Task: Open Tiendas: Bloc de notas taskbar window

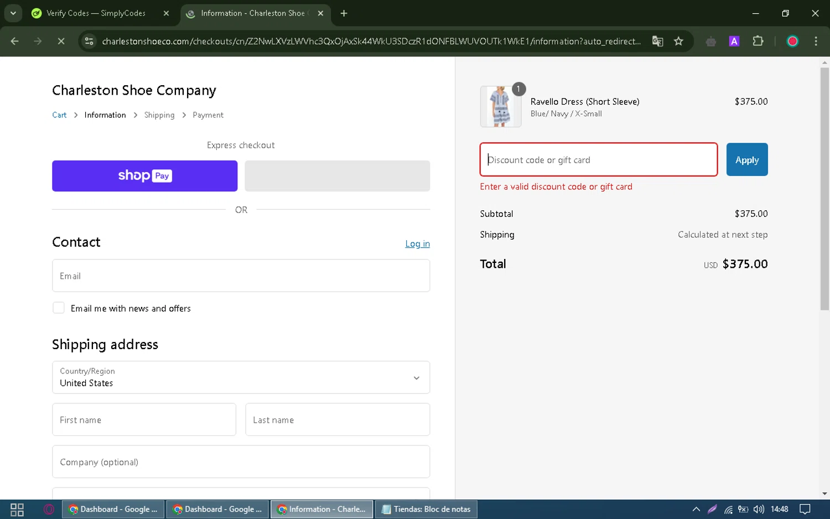Action: tap(426, 509)
